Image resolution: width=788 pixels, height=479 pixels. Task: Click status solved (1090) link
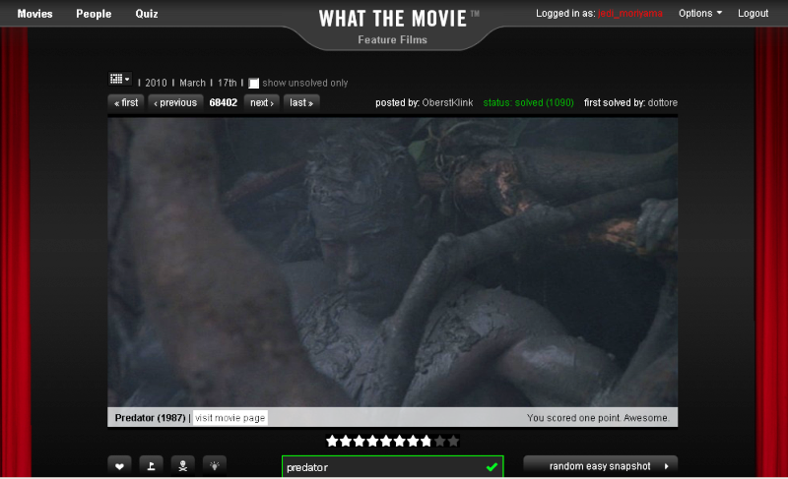[528, 103]
